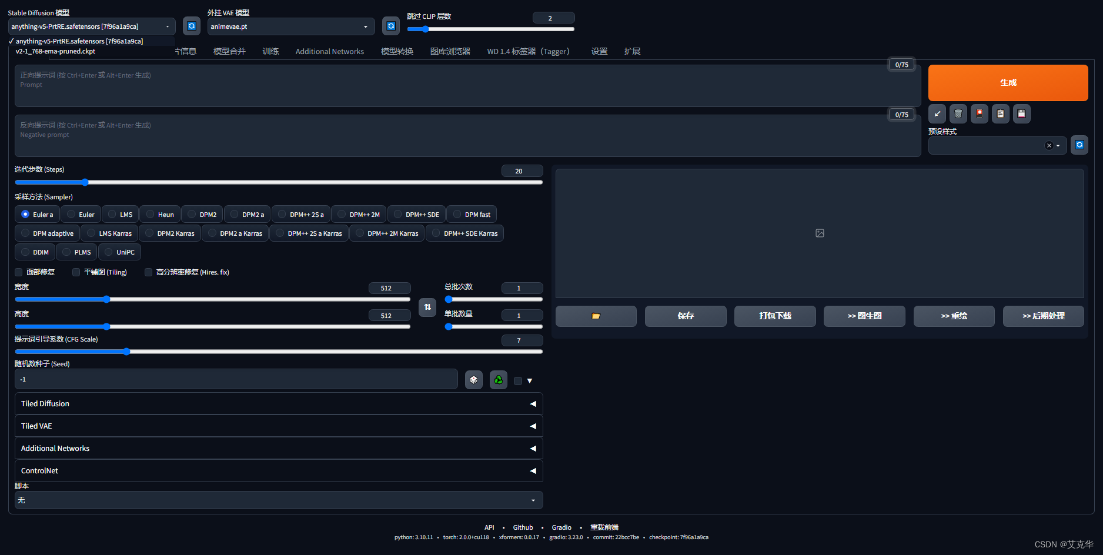Open the API link in the footer
1103x555 pixels.
[x=489, y=527]
